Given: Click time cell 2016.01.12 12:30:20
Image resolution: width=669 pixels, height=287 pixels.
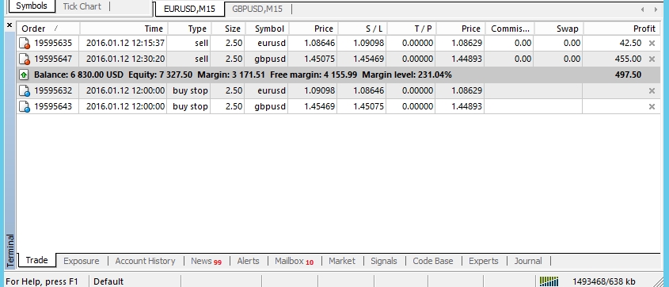Looking at the screenshot, I should (125, 59).
